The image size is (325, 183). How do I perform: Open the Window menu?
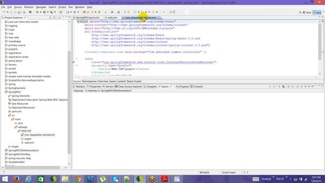(x=80, y=7)
